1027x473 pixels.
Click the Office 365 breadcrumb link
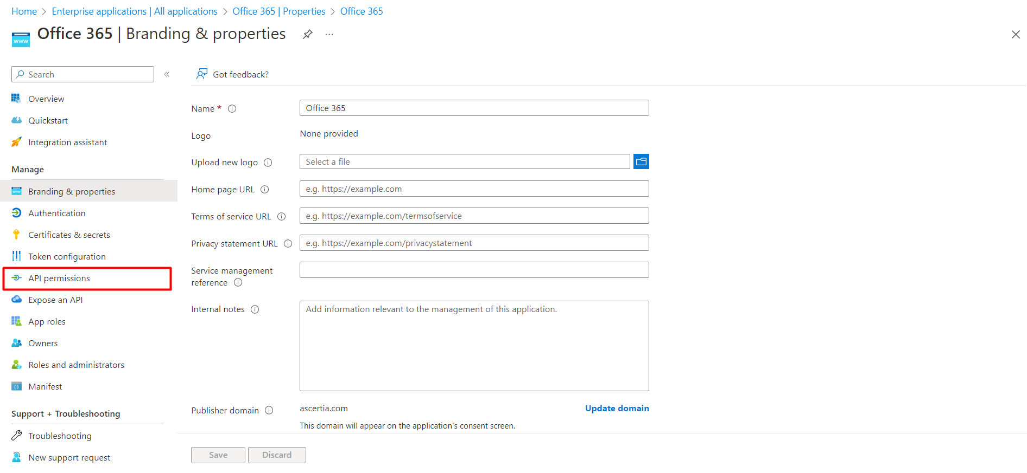[362, 11]
